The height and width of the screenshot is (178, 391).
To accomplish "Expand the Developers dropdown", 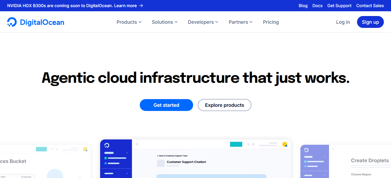I will click(203, 22).
